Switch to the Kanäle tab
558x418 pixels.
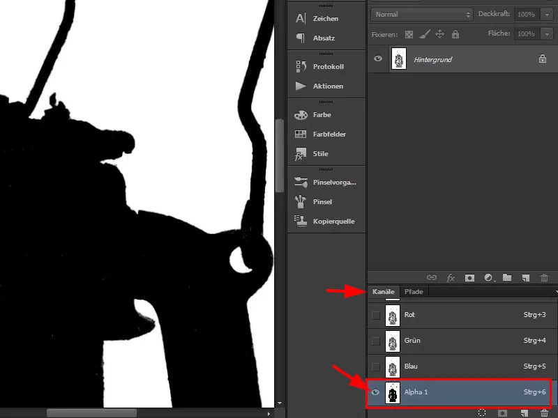[383, 291]
